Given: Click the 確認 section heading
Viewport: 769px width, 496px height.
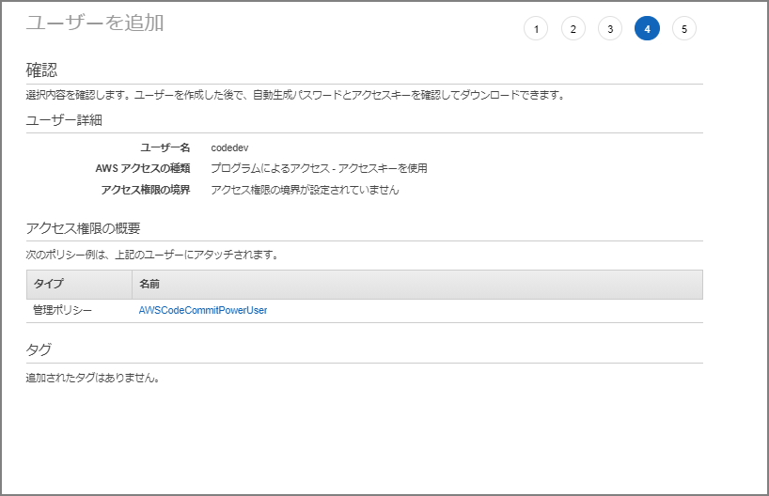Looking at the screenshot, I should (41, 70).
